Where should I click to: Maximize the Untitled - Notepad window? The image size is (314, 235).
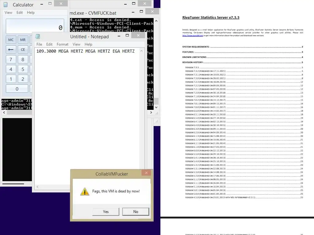click(x=127, y=35)
